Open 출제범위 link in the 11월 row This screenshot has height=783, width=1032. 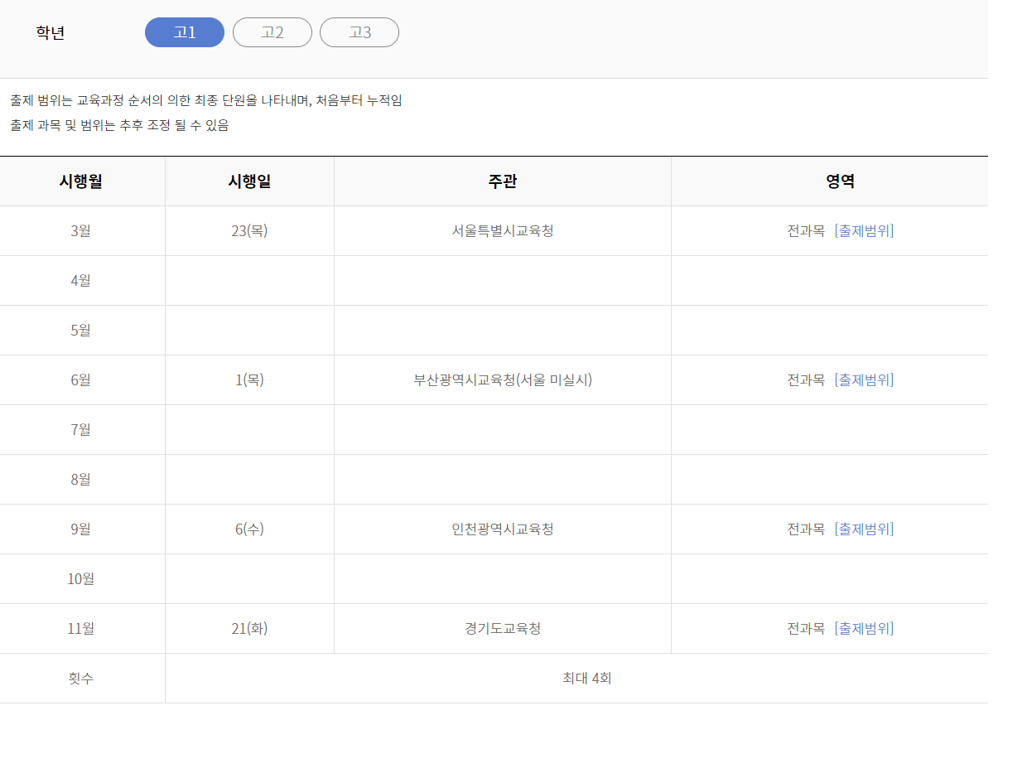[865, 629]
